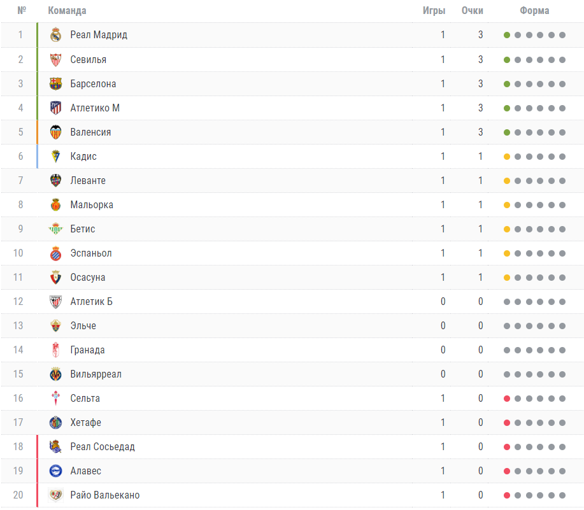
Task: Click the Barcelona club crest
Action: tap(56, 84)
